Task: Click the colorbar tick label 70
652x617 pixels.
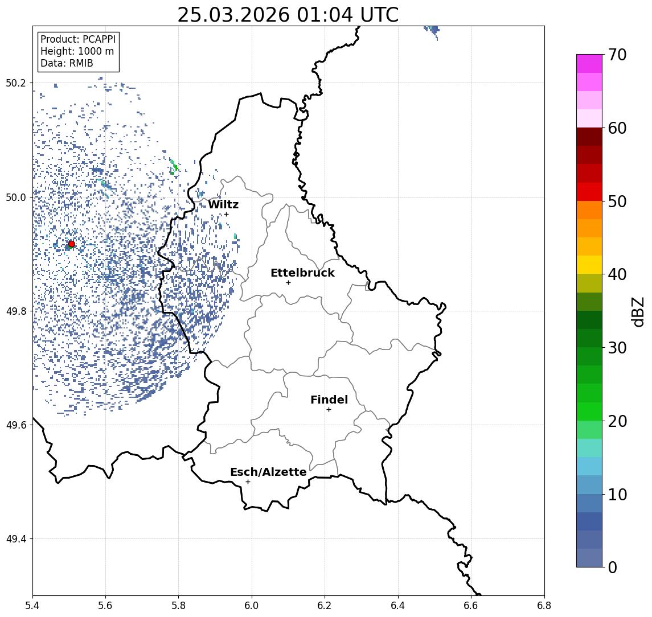Action: [617, 55]
